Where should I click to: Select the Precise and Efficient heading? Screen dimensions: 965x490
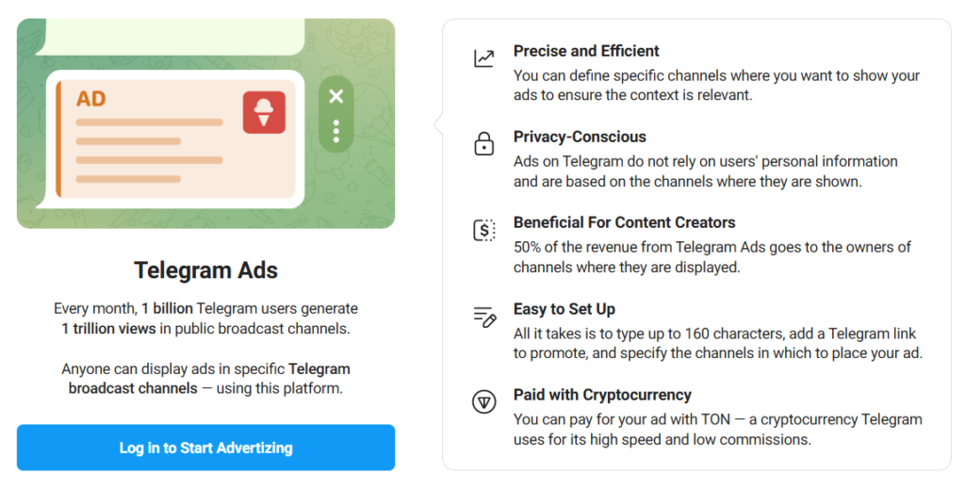point(586,51)
